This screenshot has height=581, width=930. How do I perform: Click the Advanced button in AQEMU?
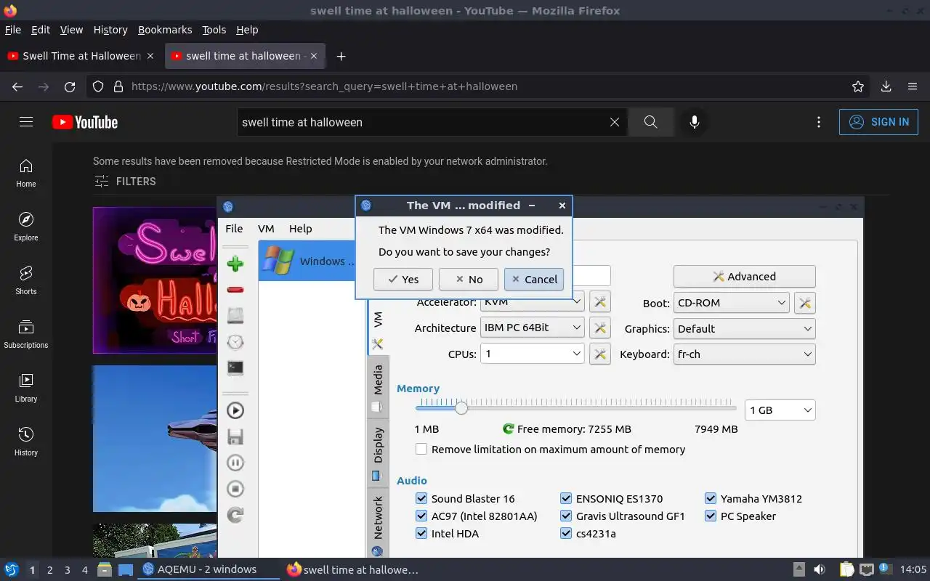(745, 276)
